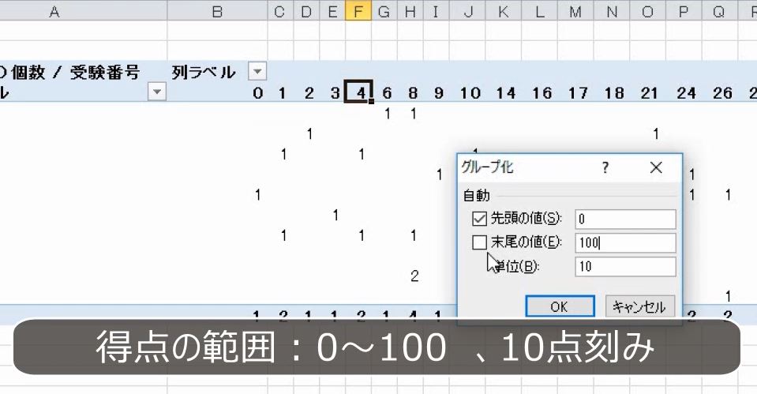The image size is (757, 394).
Task: Select column B header
Action: (x=217, y=11)
